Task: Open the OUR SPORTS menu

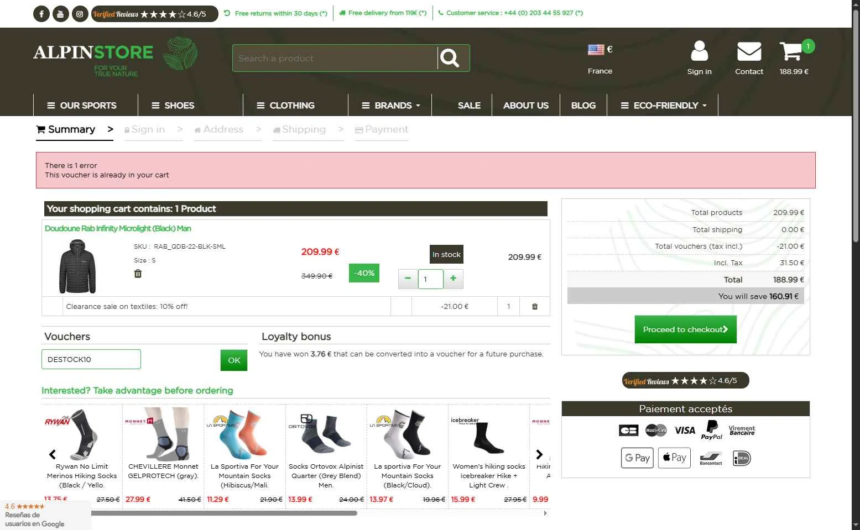Action: 82,105
